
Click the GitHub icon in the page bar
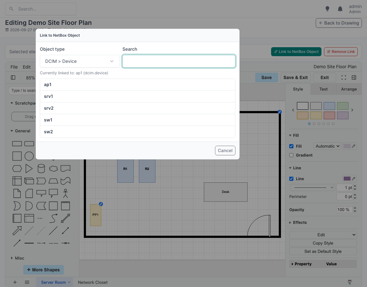click(350, 282)
